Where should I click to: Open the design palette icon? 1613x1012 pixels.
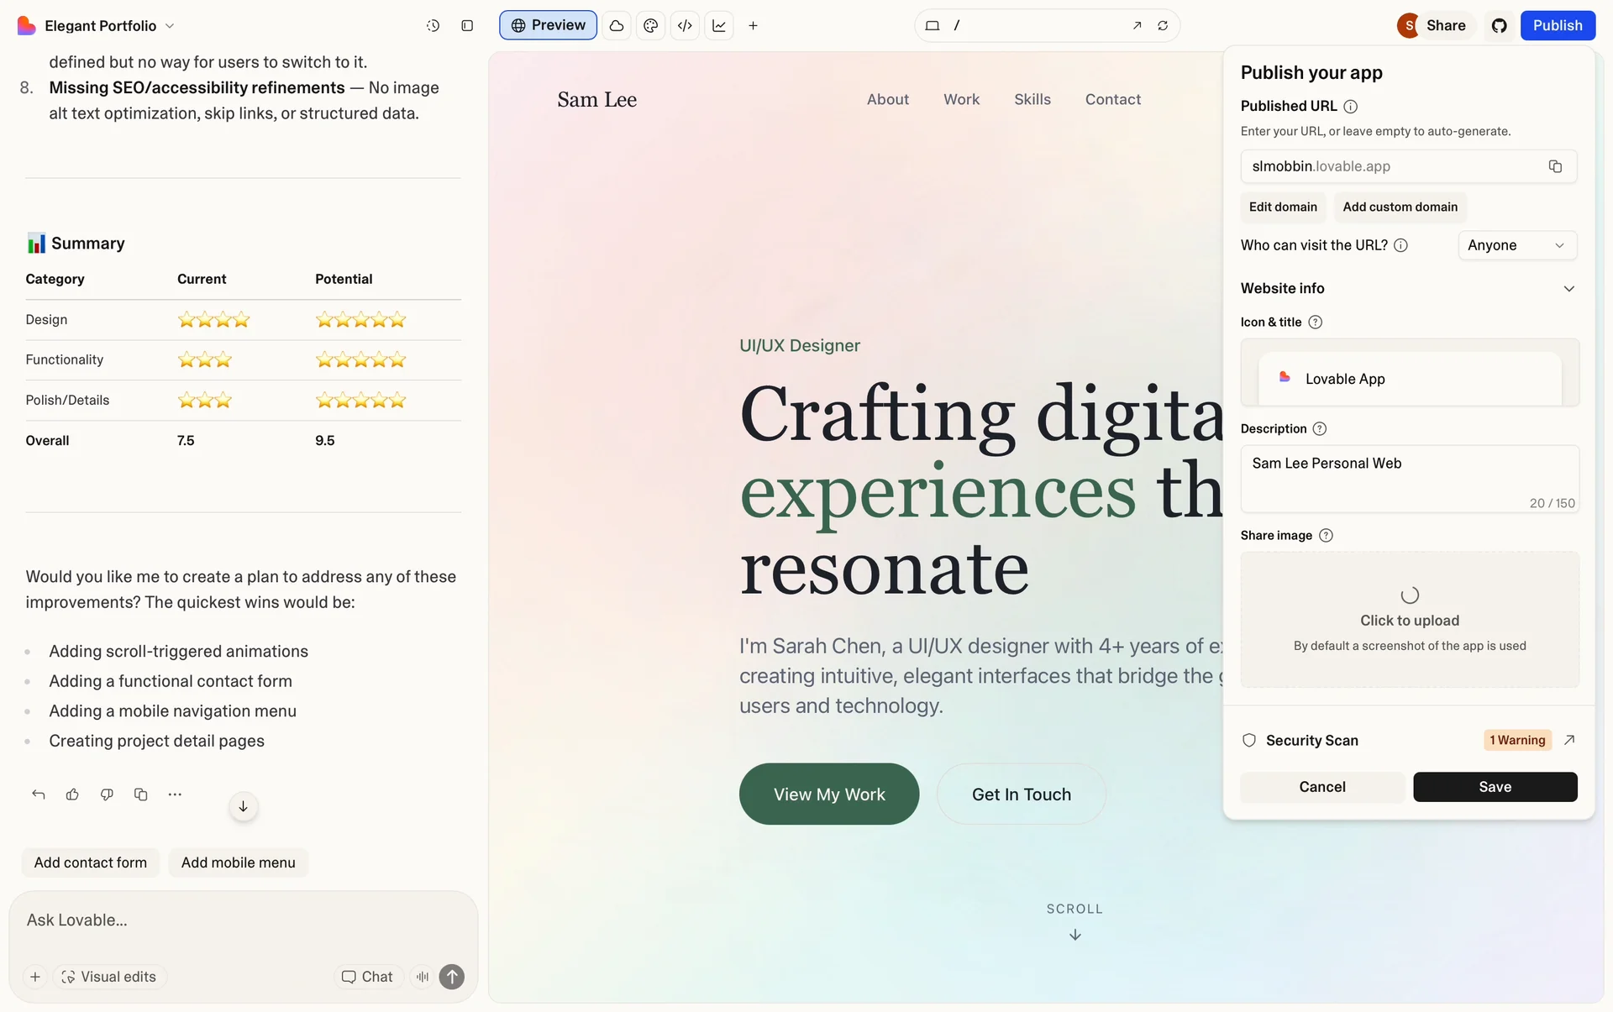point(650,26)
